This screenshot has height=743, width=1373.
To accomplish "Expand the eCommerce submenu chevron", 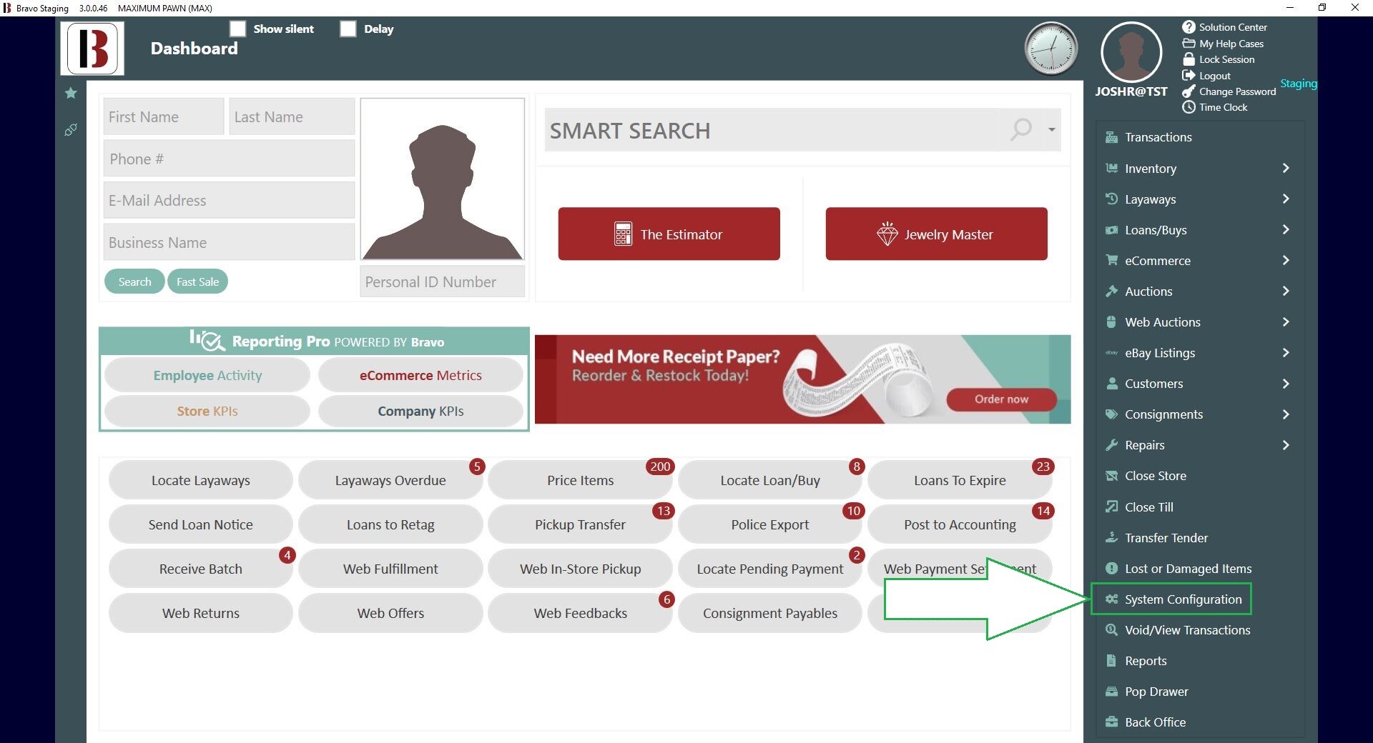I will tap(1286, 260).
